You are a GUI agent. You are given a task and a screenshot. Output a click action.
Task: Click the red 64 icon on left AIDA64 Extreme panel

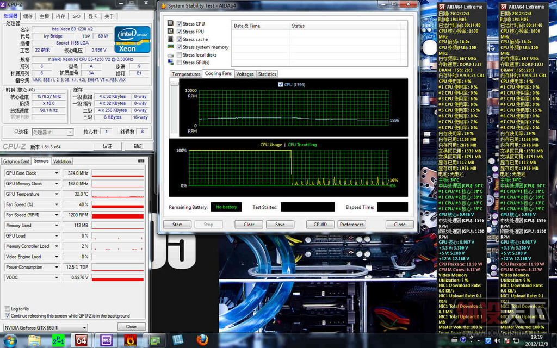[442, 7]
